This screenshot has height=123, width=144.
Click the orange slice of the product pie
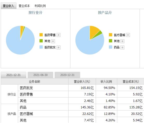[x=93, y=32]
